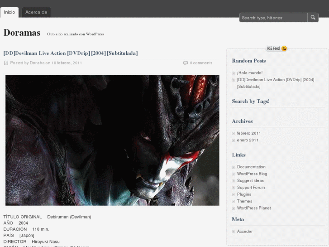329x247 pixels.
Task: Open the Support Forum link
Action: [x=251, y=187]
